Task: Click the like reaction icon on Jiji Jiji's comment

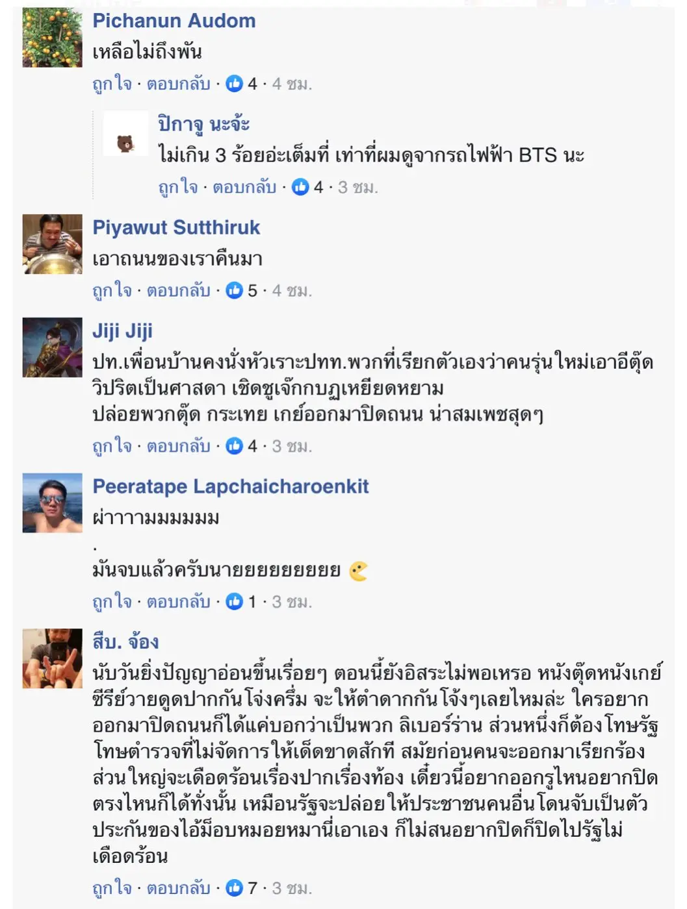Action: 234,446
